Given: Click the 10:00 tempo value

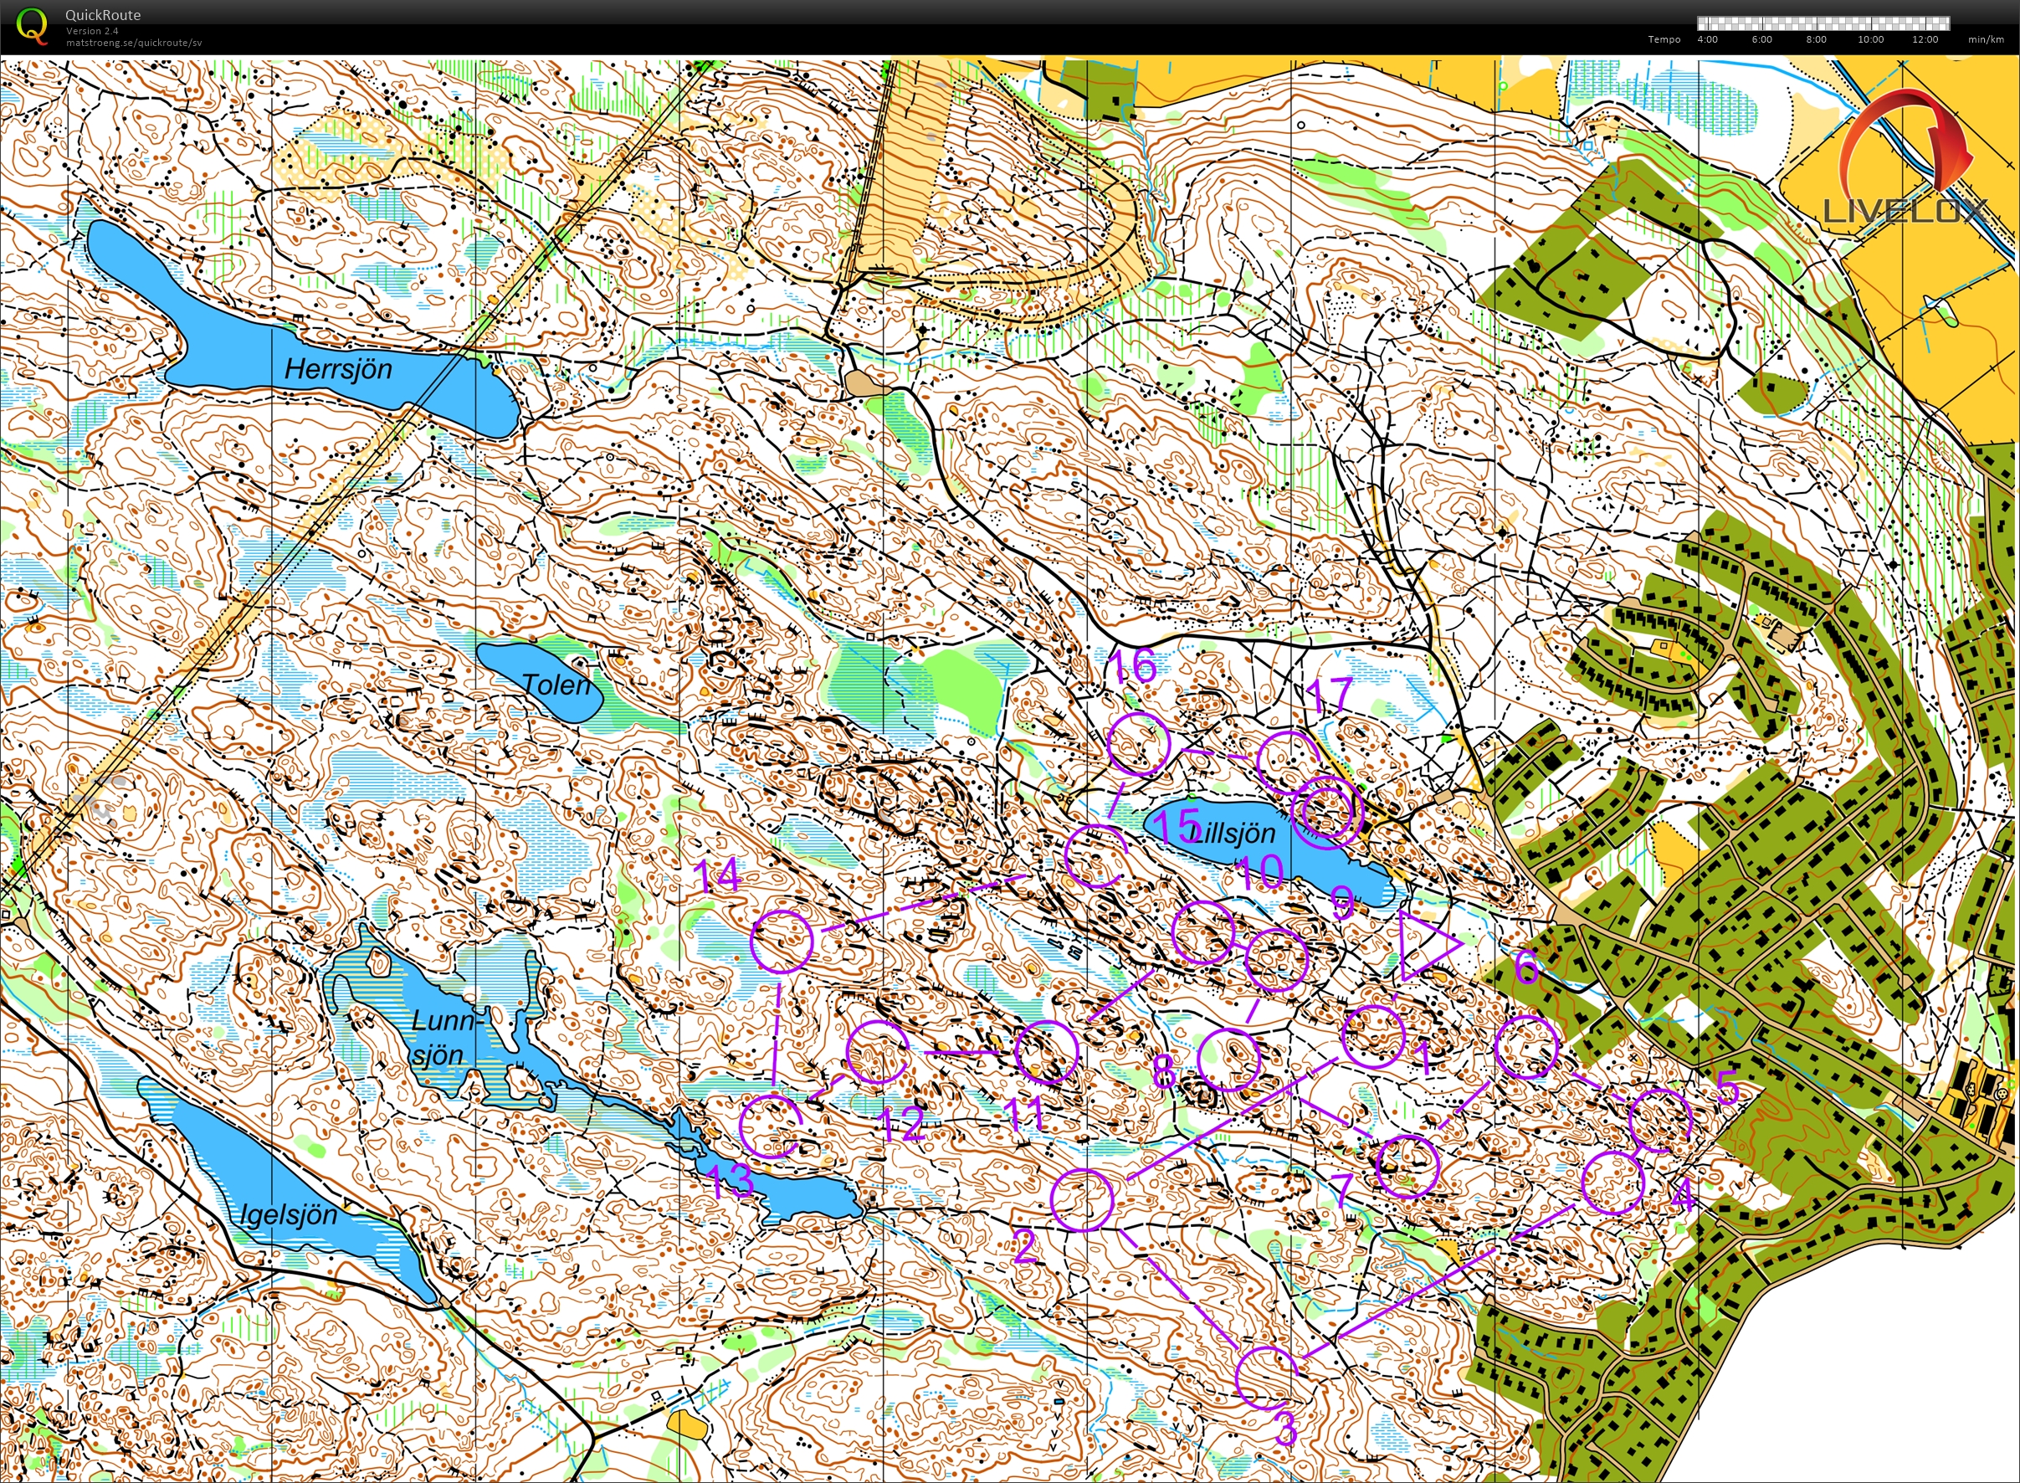Looking at the screenshot, I should (1870, 39).
